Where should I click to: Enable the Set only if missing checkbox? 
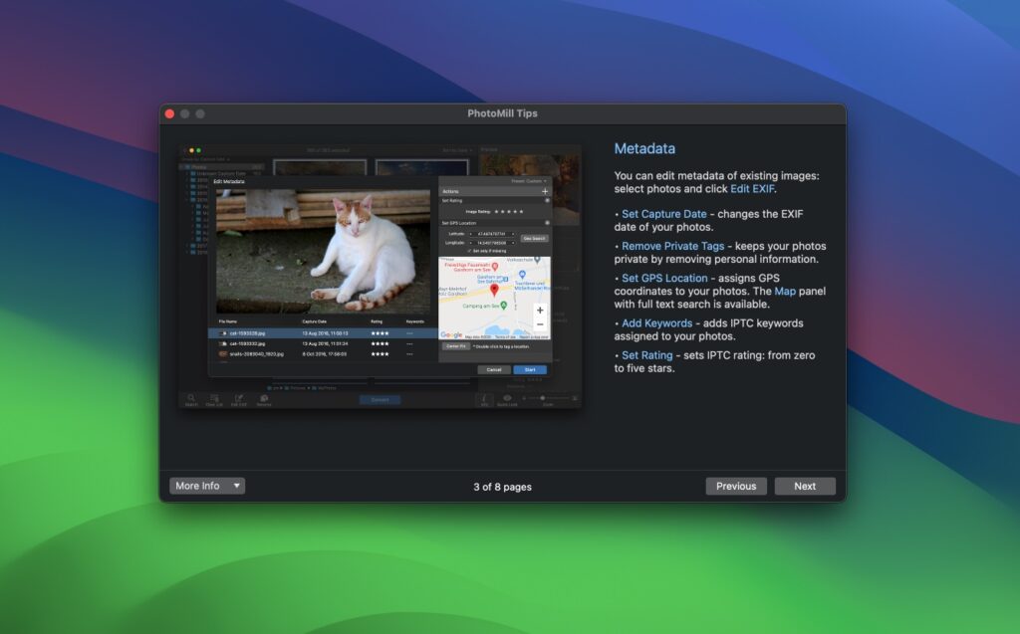coord(469,250)
